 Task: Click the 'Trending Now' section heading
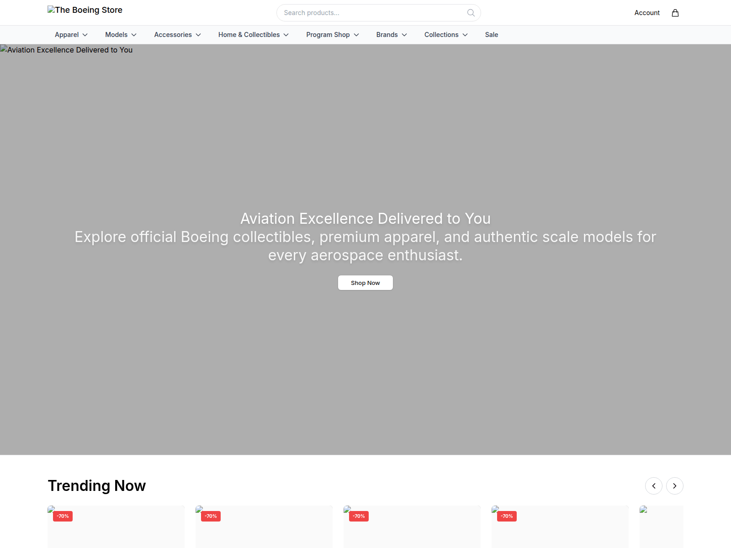[97, 486]
